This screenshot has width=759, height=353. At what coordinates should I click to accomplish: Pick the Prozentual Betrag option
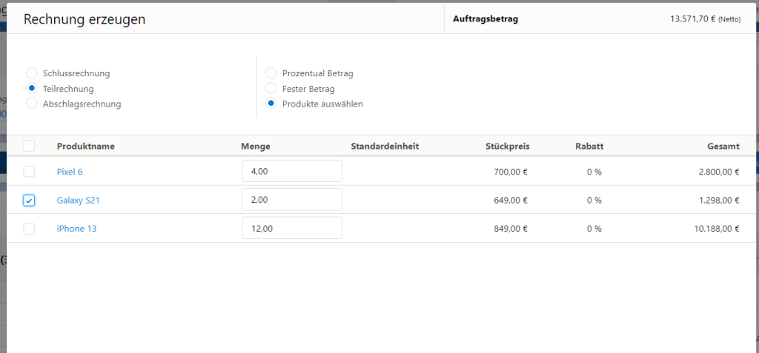point(271,73)
